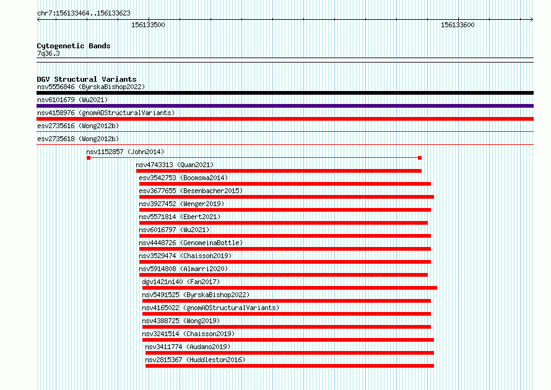Open nsv4158976 (gnomADStructuralVariants) label

point(106,113)
